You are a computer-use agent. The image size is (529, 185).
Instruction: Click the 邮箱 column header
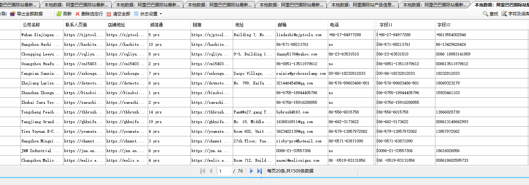coord(302,25)
